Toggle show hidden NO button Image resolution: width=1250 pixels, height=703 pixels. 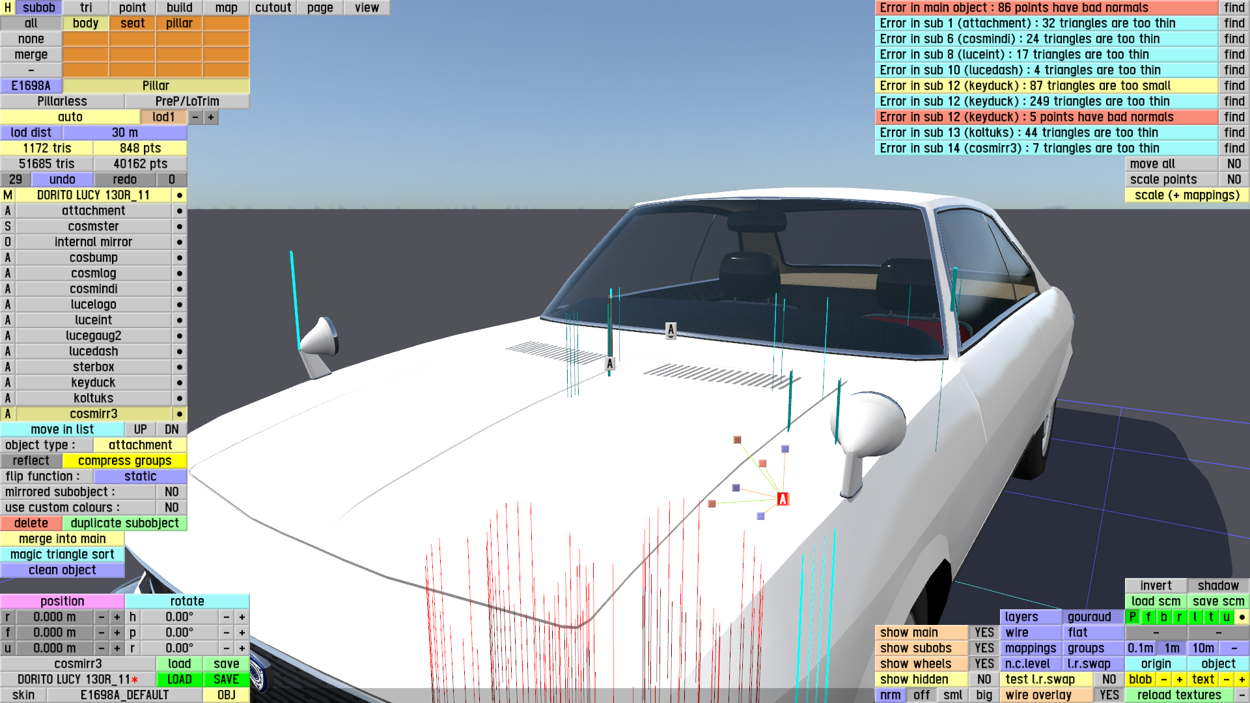[984, 680]
